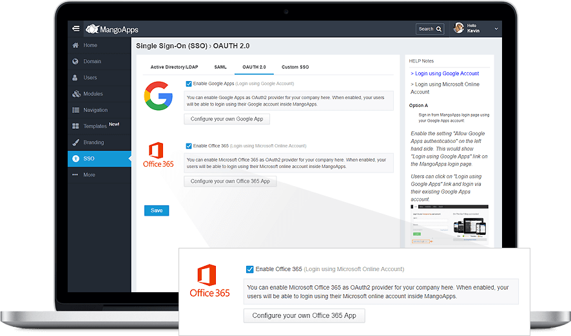Click the Modules cubes icon
Image resolution: width=571 pixels, height=336 pixels.
click(76, 94)
